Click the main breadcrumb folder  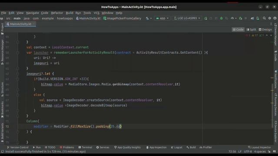pos(17,18)
